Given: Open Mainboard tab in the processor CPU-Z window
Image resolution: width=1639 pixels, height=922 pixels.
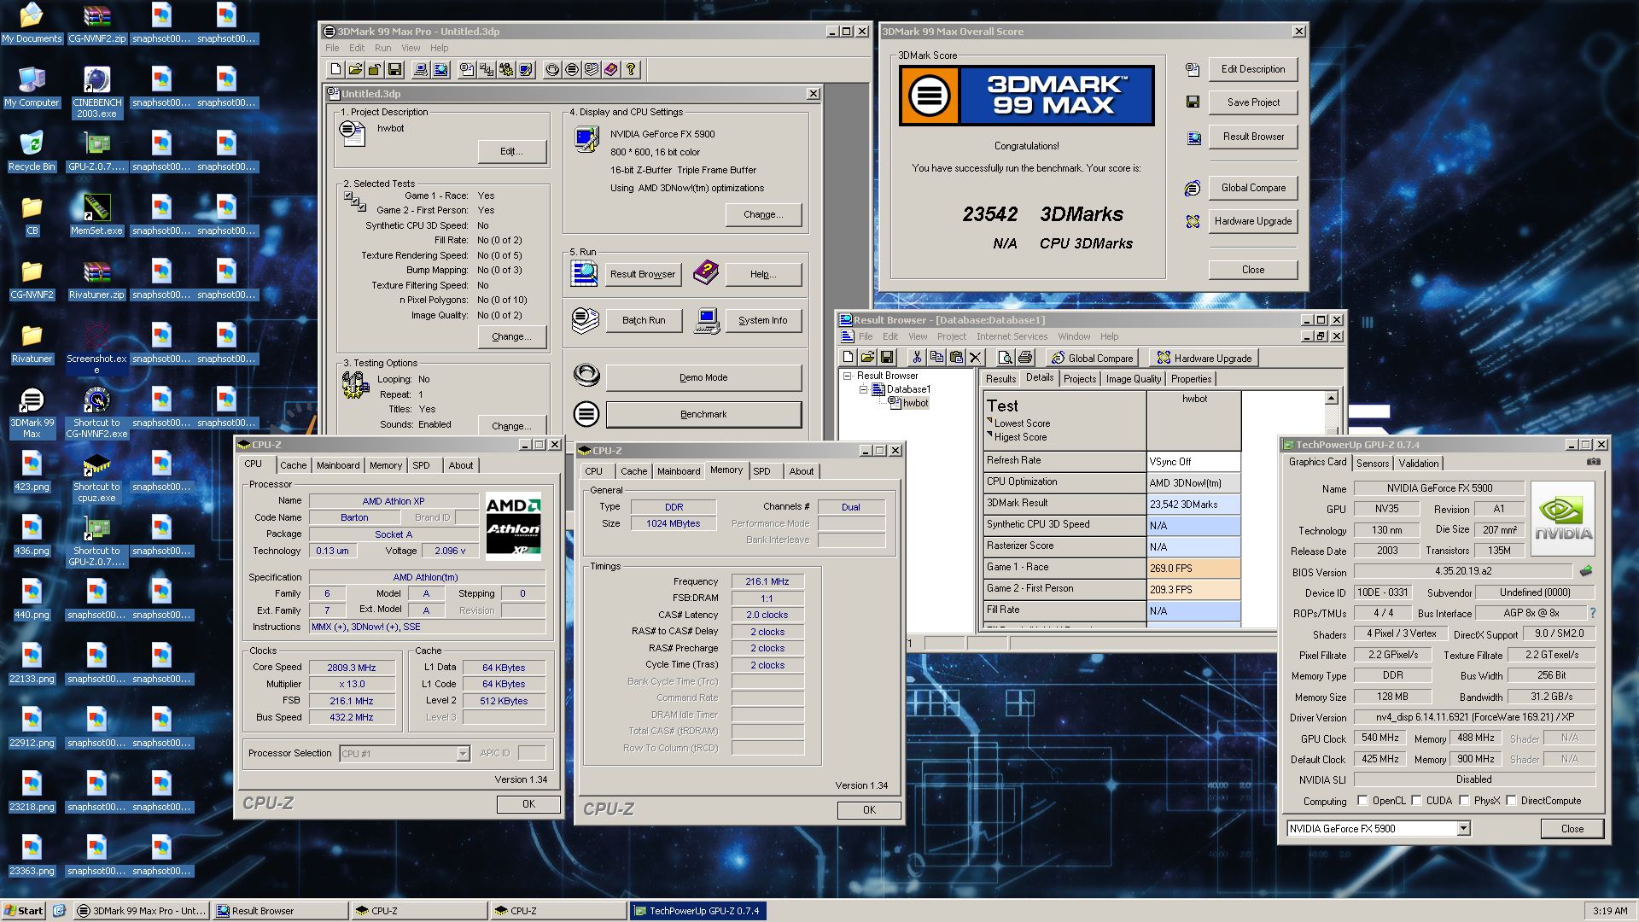Looking at the screenshot, I should click(338, 465).
